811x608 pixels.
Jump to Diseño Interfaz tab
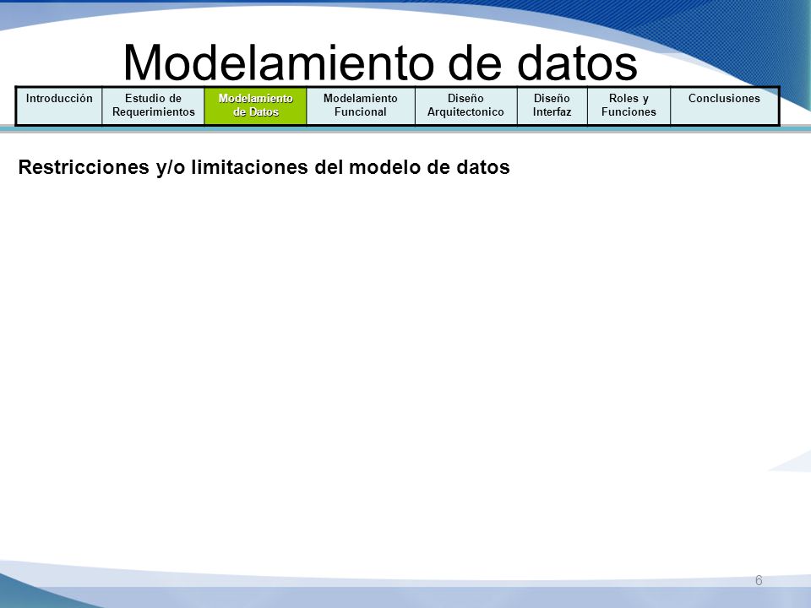552,106
